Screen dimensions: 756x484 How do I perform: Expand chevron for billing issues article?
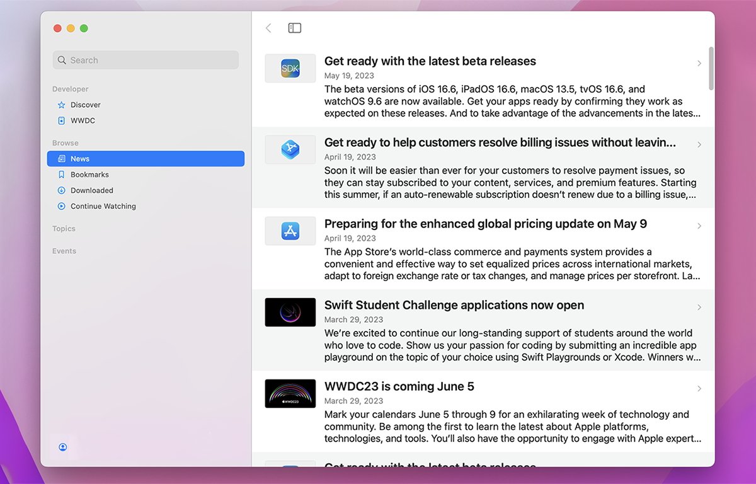(699, 145)
